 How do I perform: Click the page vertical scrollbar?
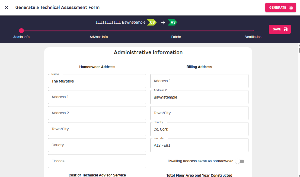coord(299,110)
